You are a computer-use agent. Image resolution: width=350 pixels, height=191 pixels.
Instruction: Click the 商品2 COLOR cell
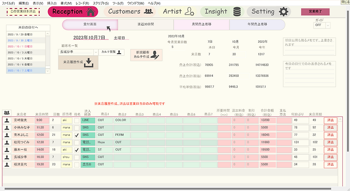(x=122, y=121)
